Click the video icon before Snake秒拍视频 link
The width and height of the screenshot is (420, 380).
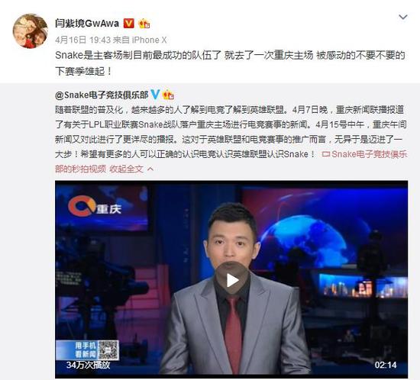[x=326, y=154]
